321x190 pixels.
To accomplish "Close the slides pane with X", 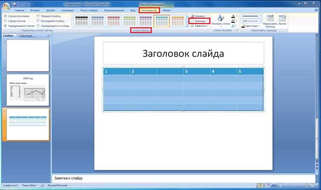I will tap(48, 36).
